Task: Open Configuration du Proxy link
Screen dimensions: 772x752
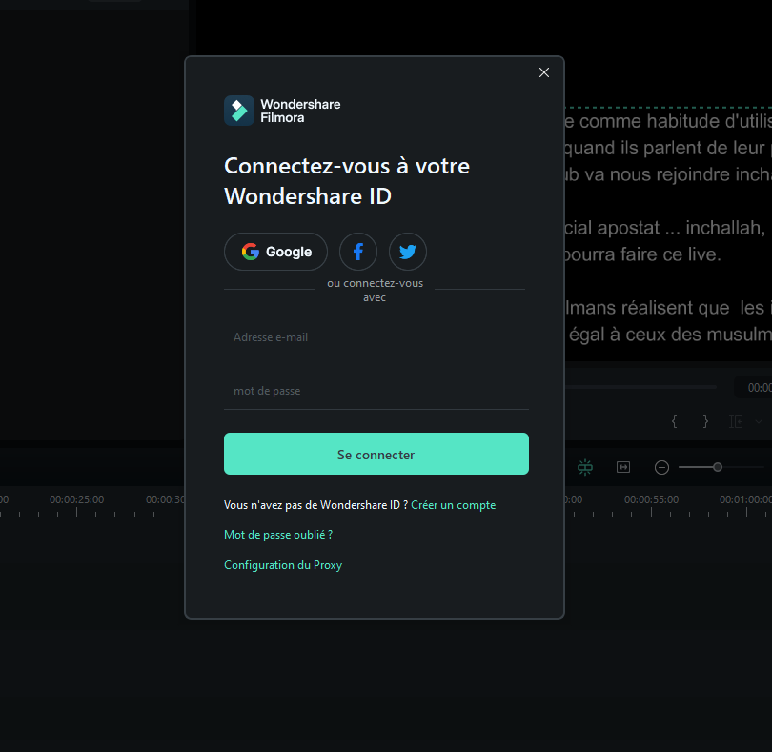Action: [x=283, y=565]
